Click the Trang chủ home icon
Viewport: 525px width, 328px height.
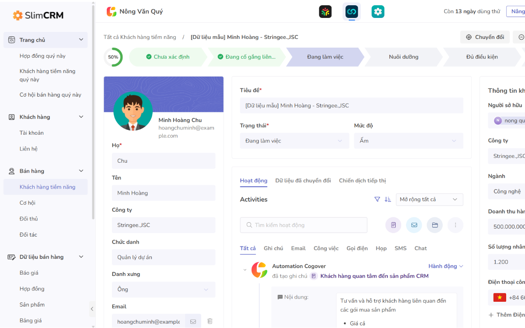(12, 40)
